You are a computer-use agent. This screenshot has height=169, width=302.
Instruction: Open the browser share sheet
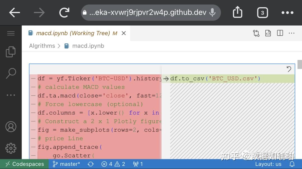click(237, 12)
